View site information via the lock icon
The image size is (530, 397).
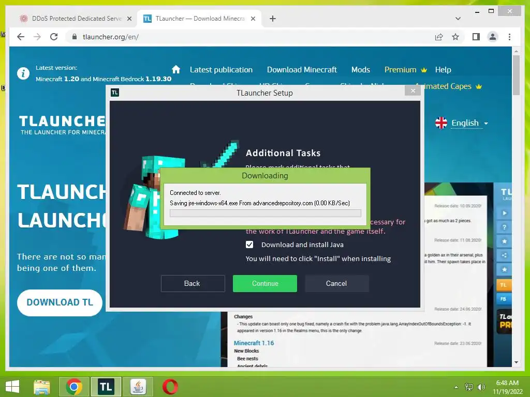click(x=75, y=37)
